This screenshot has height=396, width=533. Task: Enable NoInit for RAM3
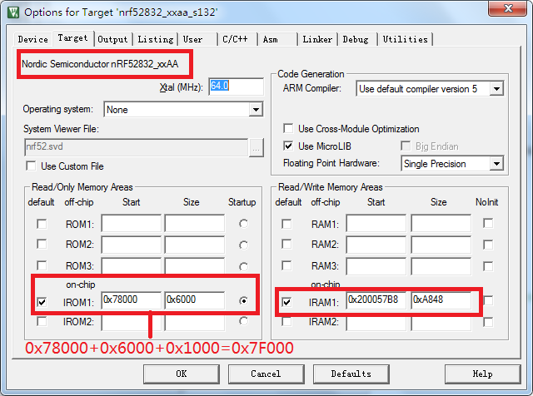coord(488,266)
